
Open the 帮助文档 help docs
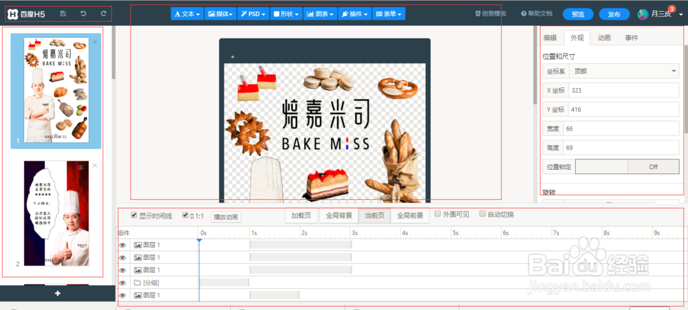coord(537,14)
